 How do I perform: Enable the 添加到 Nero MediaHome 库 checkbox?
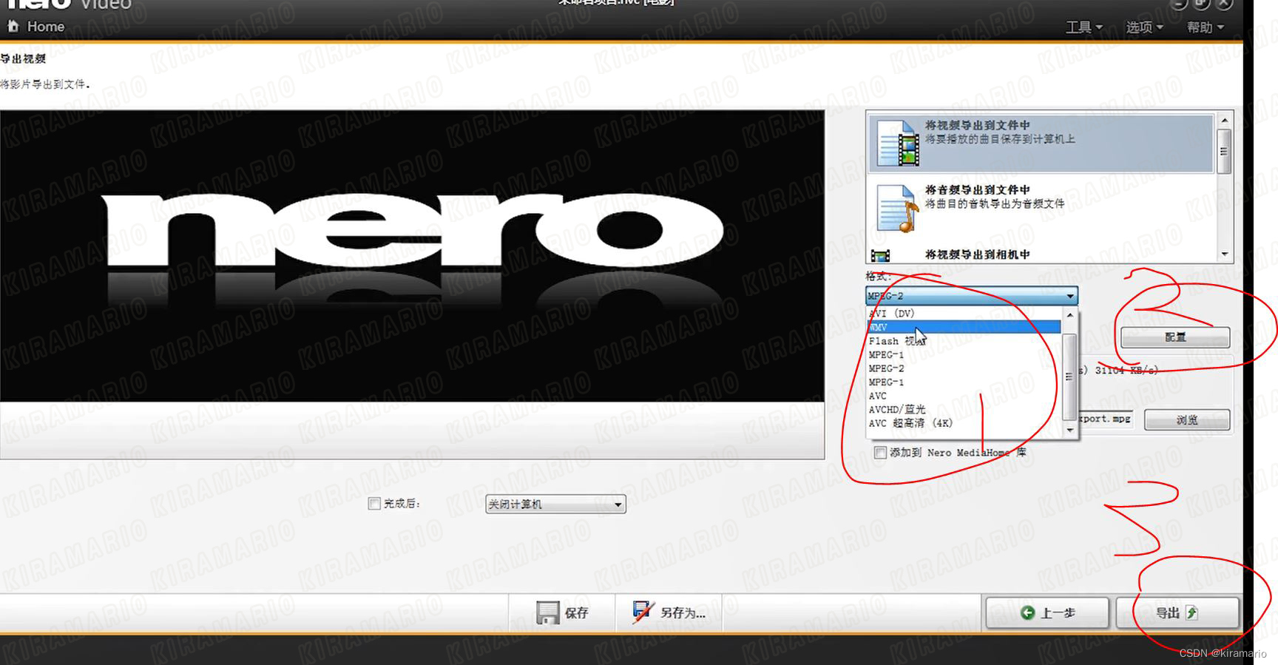pos(880,453)
